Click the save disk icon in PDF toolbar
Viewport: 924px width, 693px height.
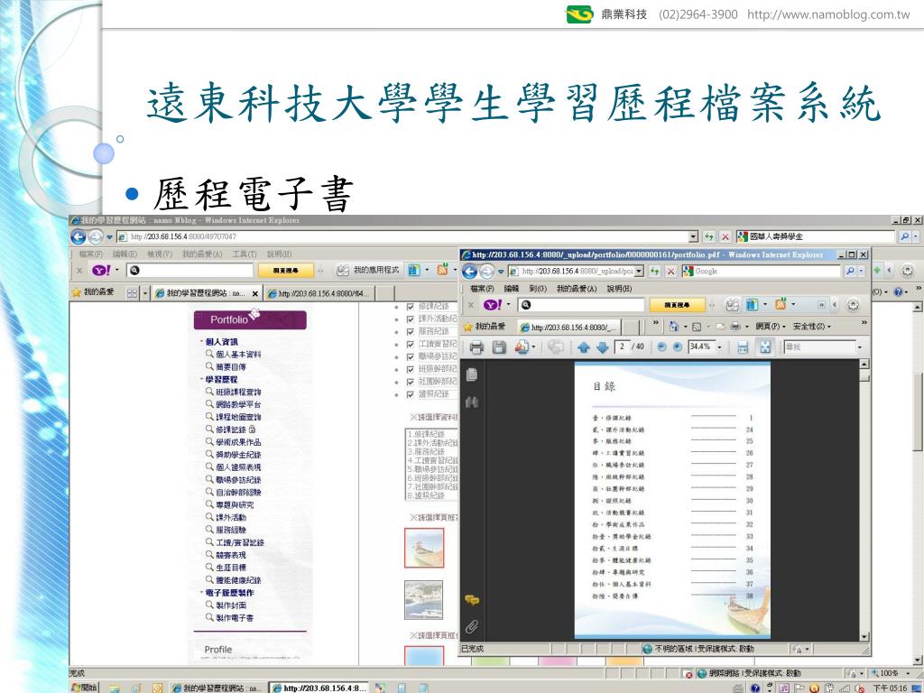(x=499, y=347)
